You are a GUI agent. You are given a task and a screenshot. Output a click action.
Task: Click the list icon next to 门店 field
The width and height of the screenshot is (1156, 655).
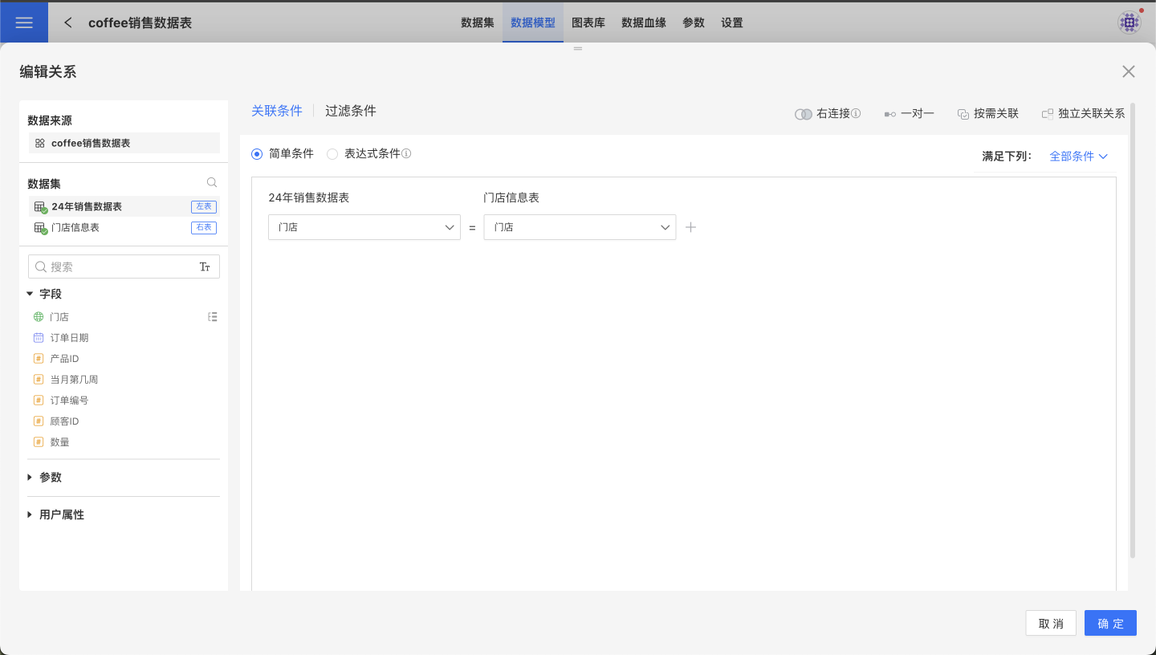pyautogui.click(x=212, y=317)
